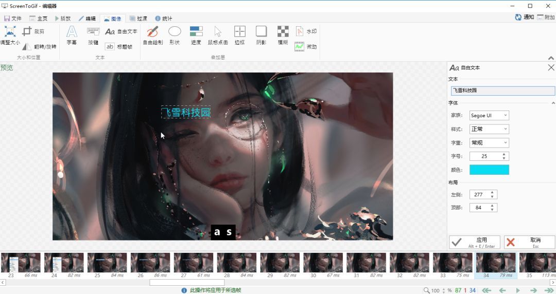Screen dimensions: 556x294
Task: Jump to the first frame
Action: click(486, 290)
